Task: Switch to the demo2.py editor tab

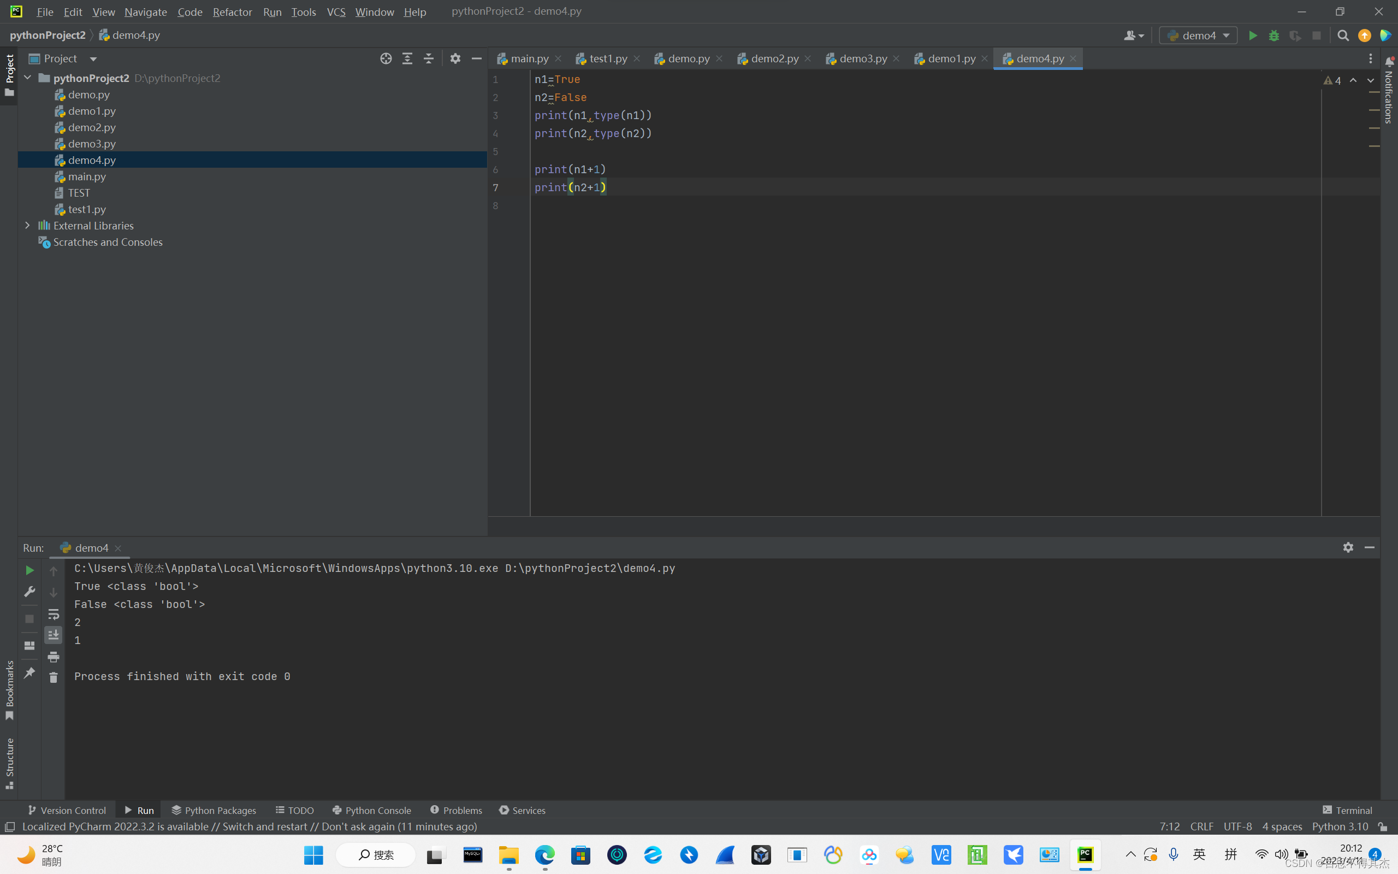Action: tap(774, 58)
